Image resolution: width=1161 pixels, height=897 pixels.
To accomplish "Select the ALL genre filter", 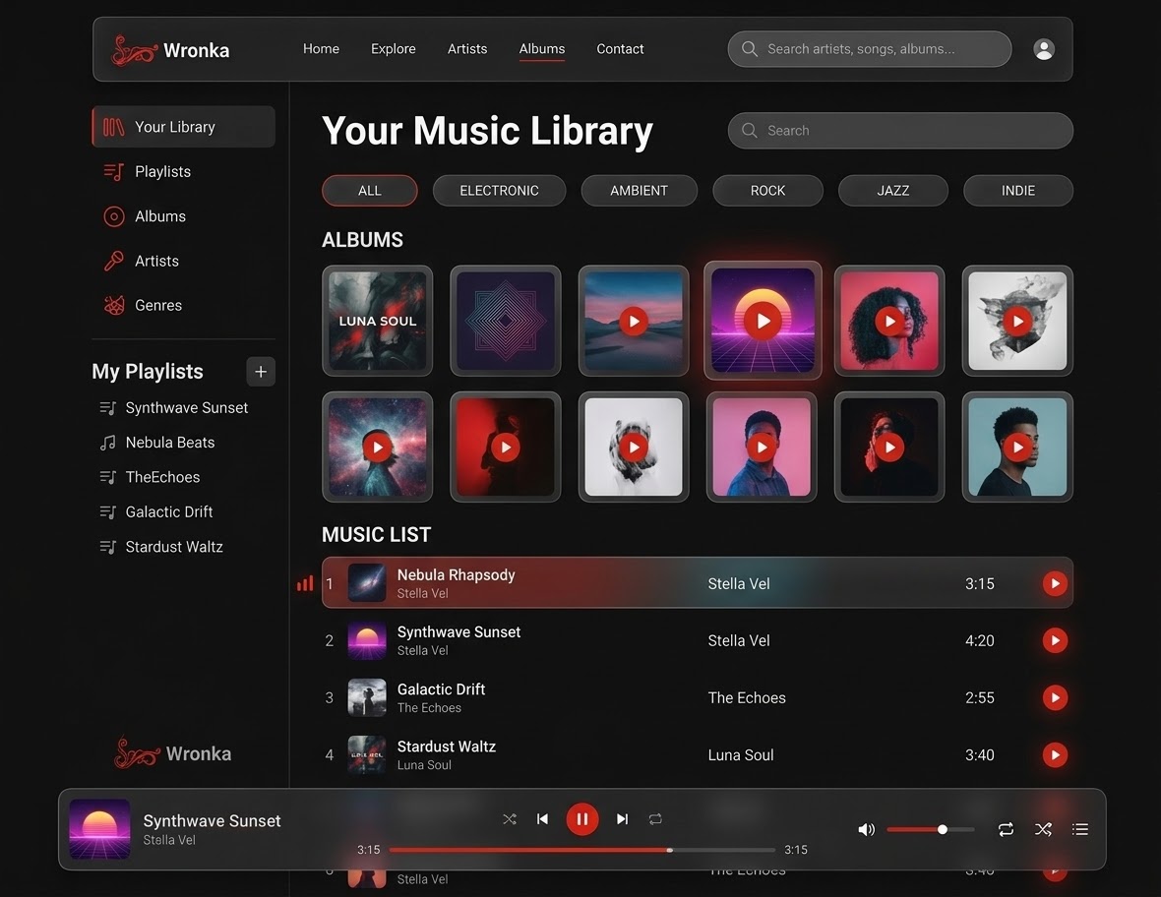I will point(370,190).
